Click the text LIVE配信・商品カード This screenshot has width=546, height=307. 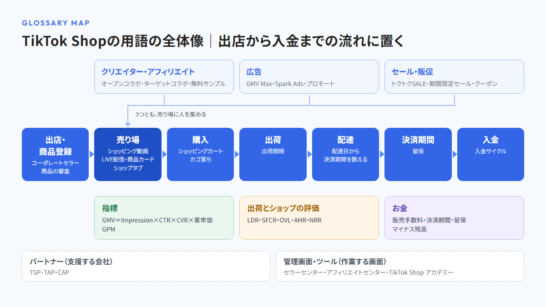click(x=128, y=159)
